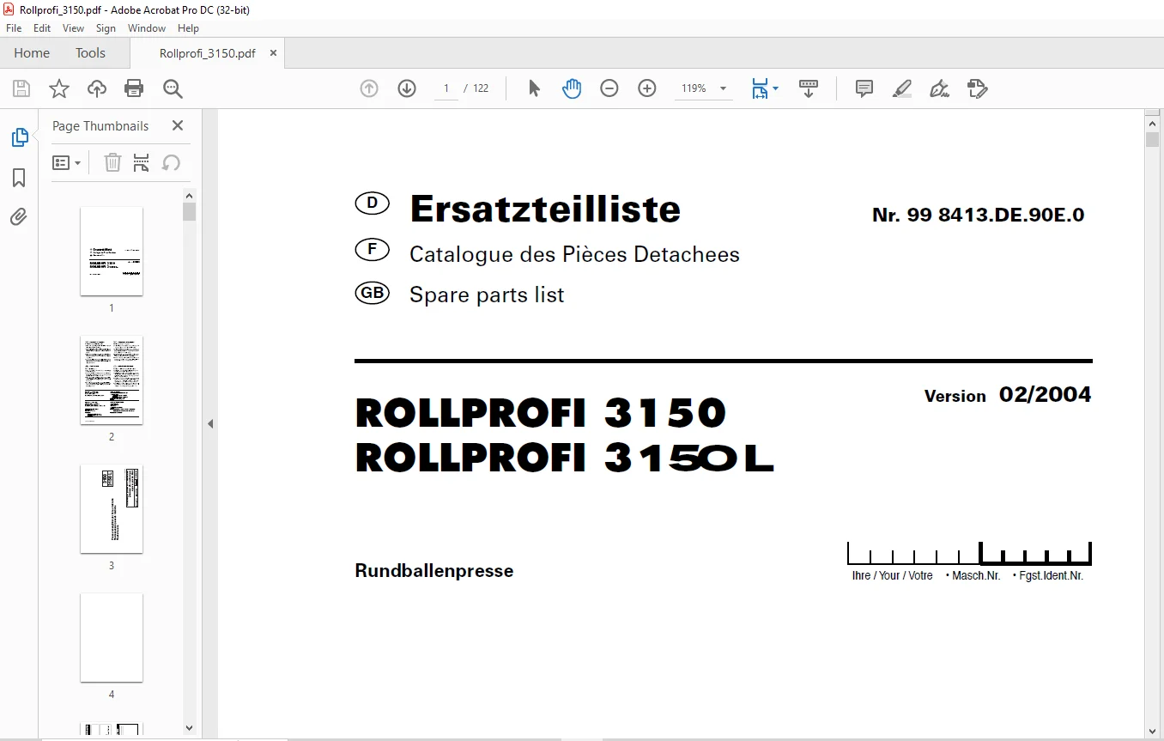Add a comment with the sticky note icon
The image size is (1164, 741).
coord(864,88)
